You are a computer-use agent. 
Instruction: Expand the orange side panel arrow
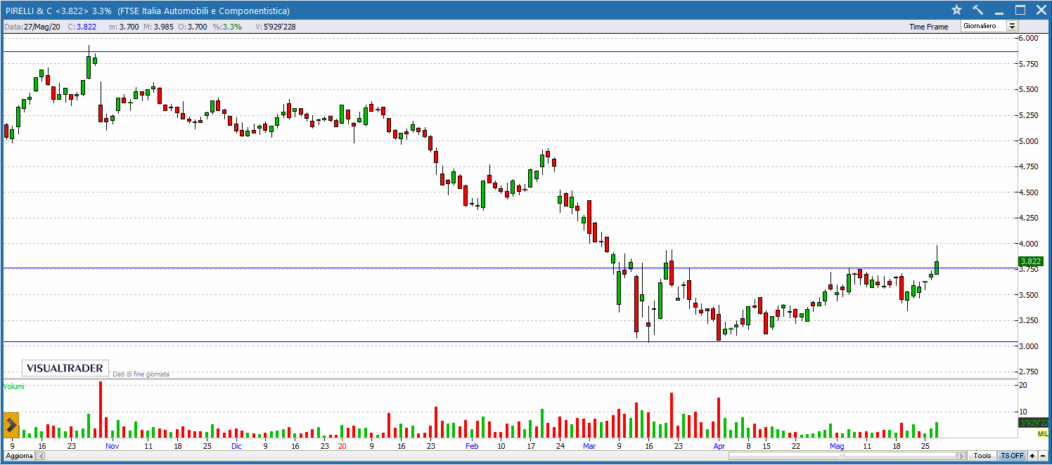click(11, 425)
